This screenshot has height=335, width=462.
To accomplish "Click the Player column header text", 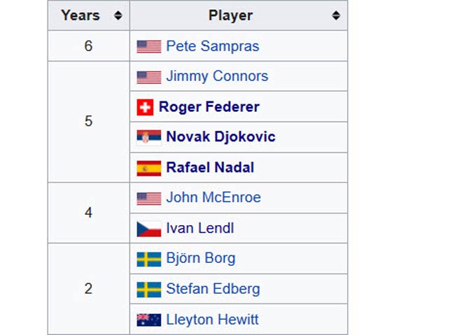I will pyautogui.click(x=230, y=15).
